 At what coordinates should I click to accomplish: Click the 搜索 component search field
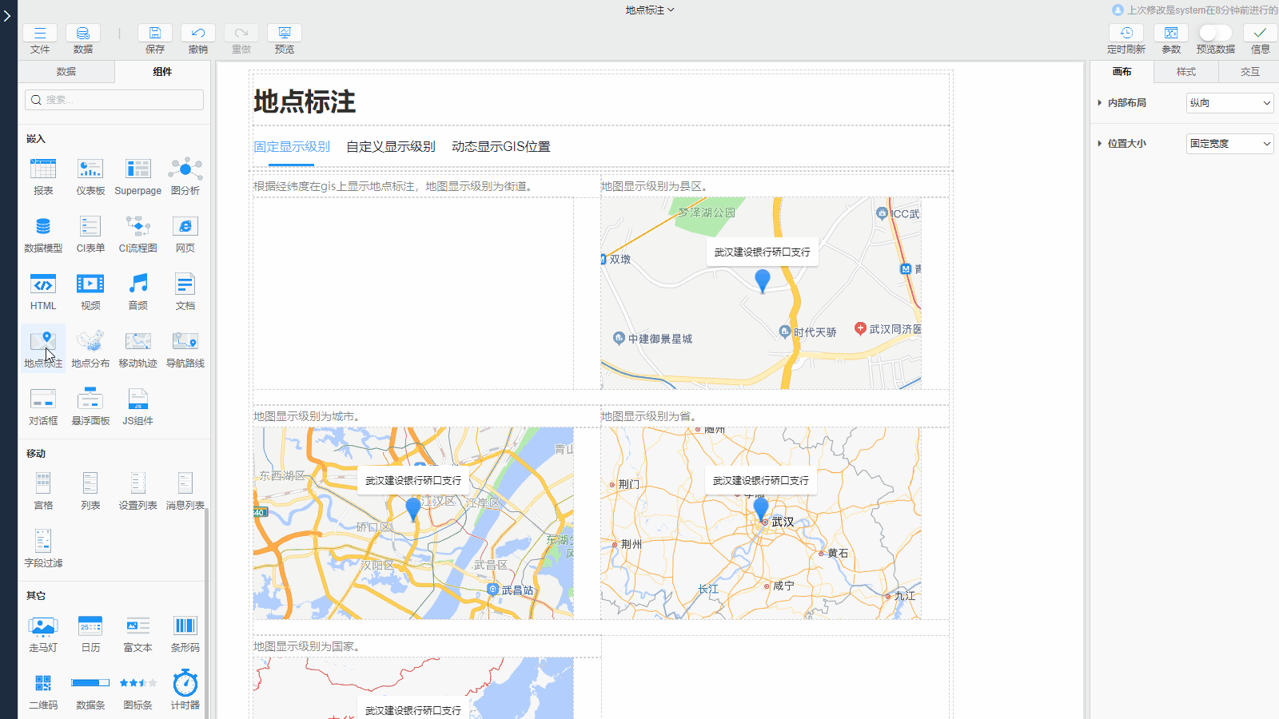click(114, 100)
